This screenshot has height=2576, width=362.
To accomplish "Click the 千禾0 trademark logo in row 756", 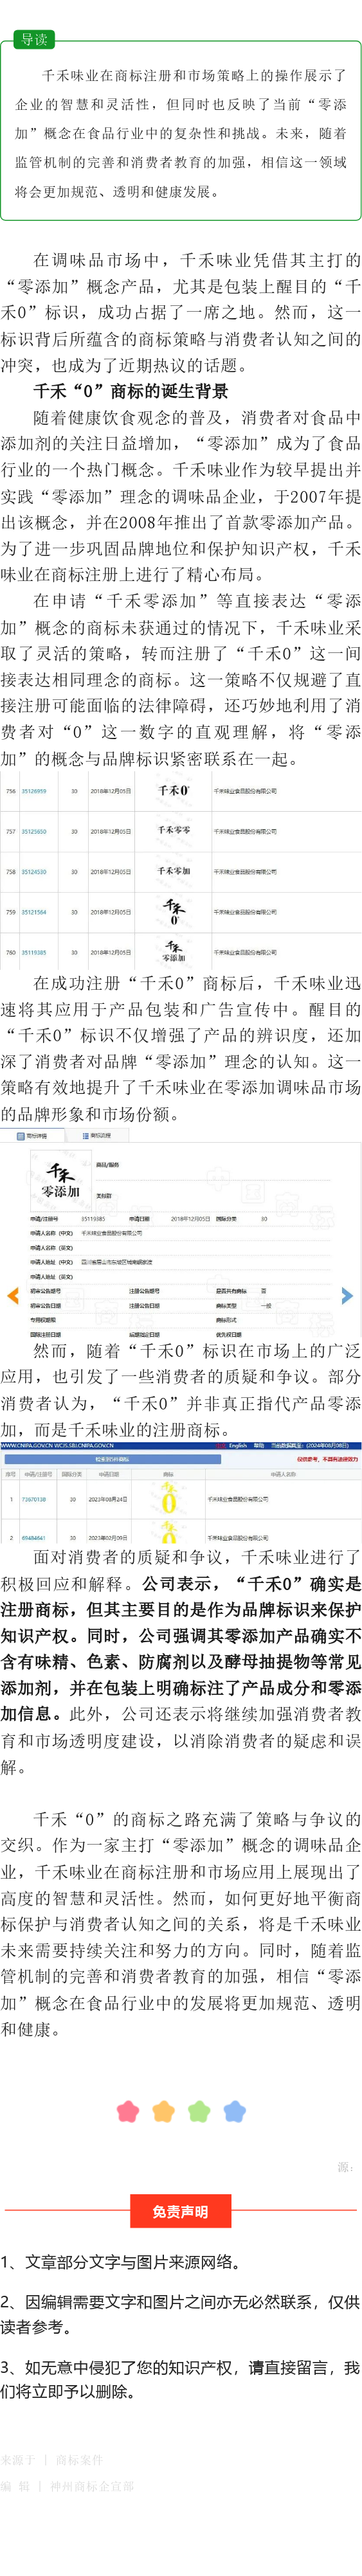I will pyautogui.click(x=174, y=790).
